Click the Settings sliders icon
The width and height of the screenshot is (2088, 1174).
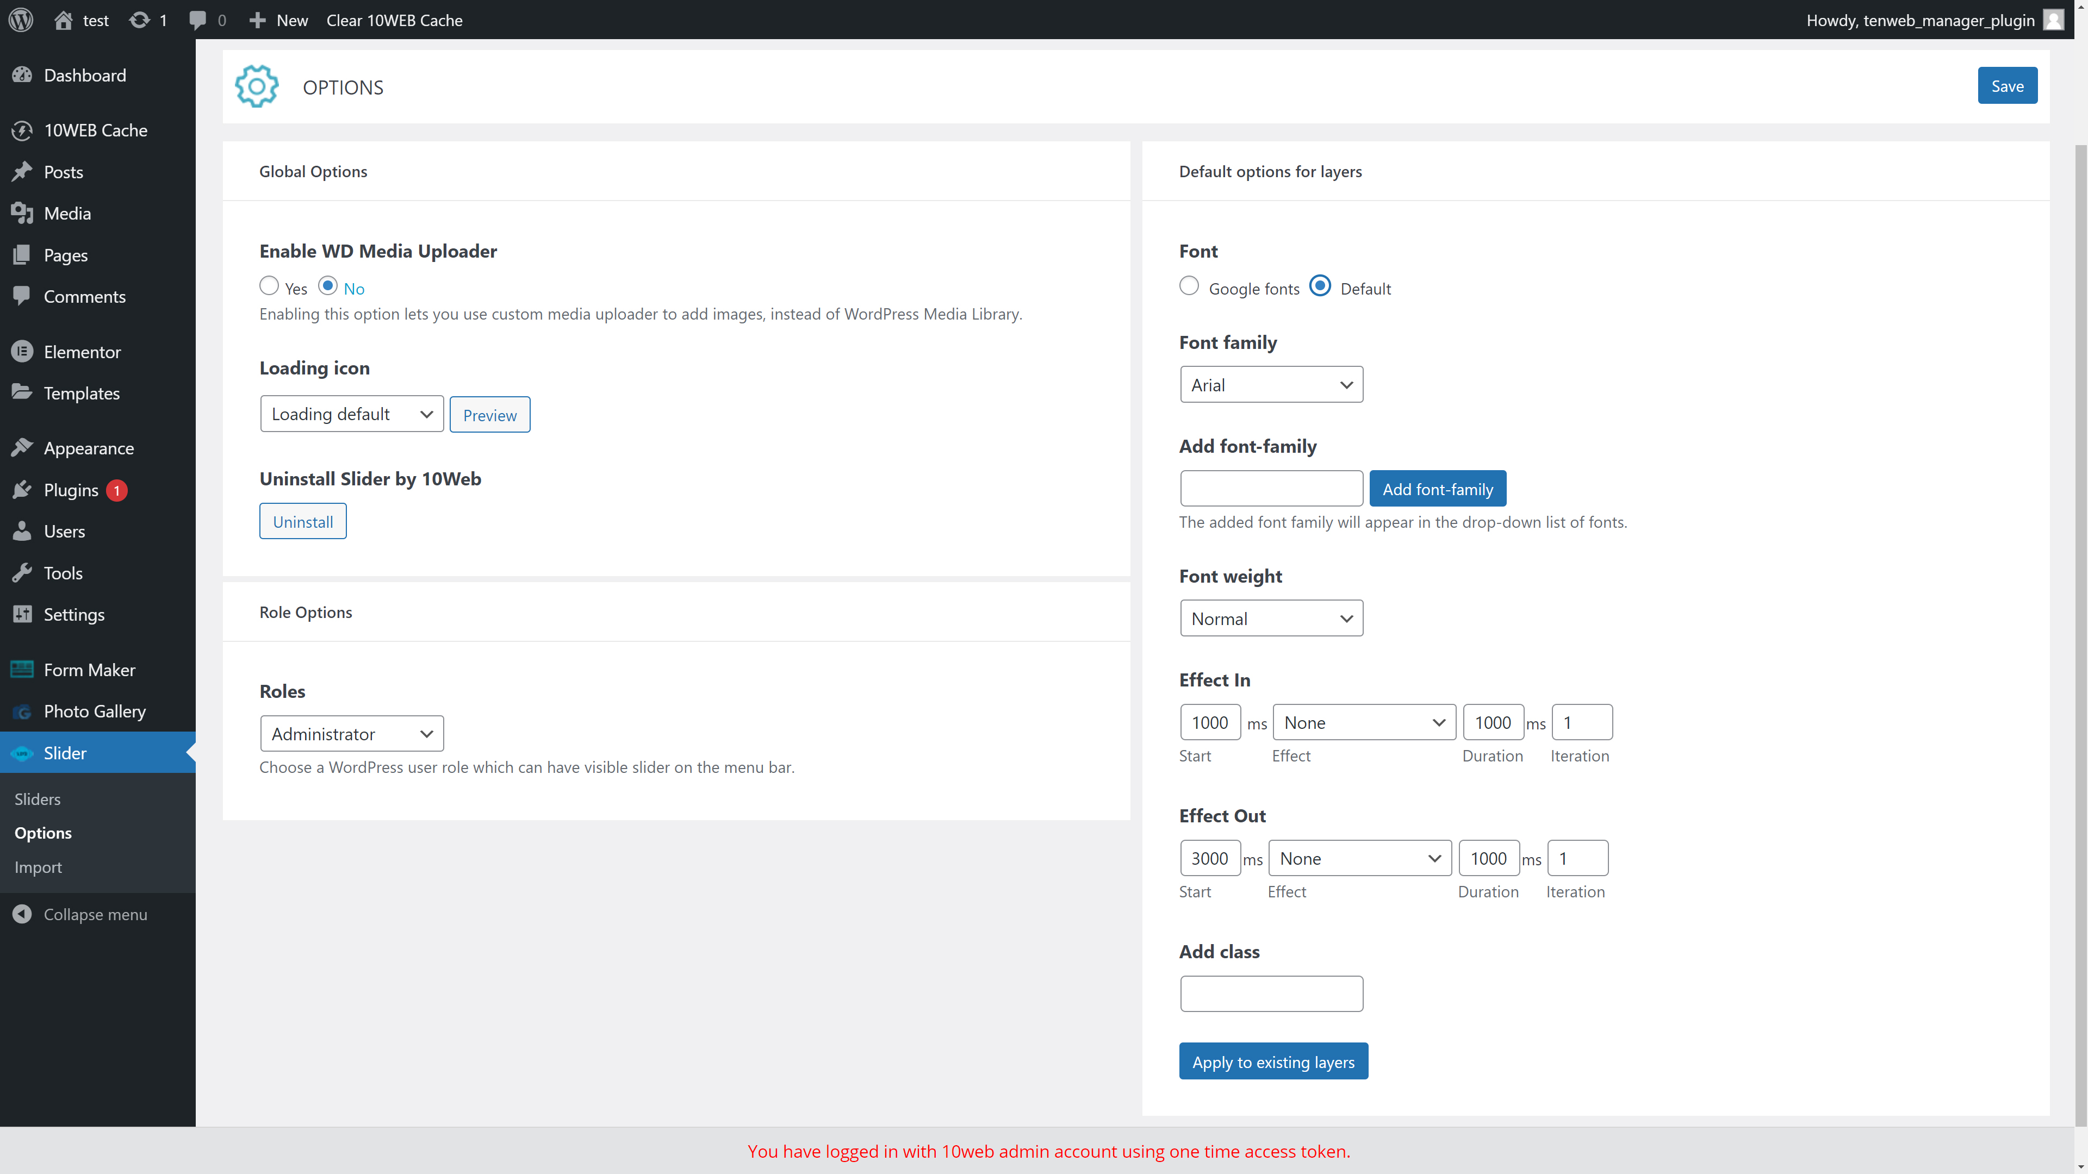tap(22, 613)
